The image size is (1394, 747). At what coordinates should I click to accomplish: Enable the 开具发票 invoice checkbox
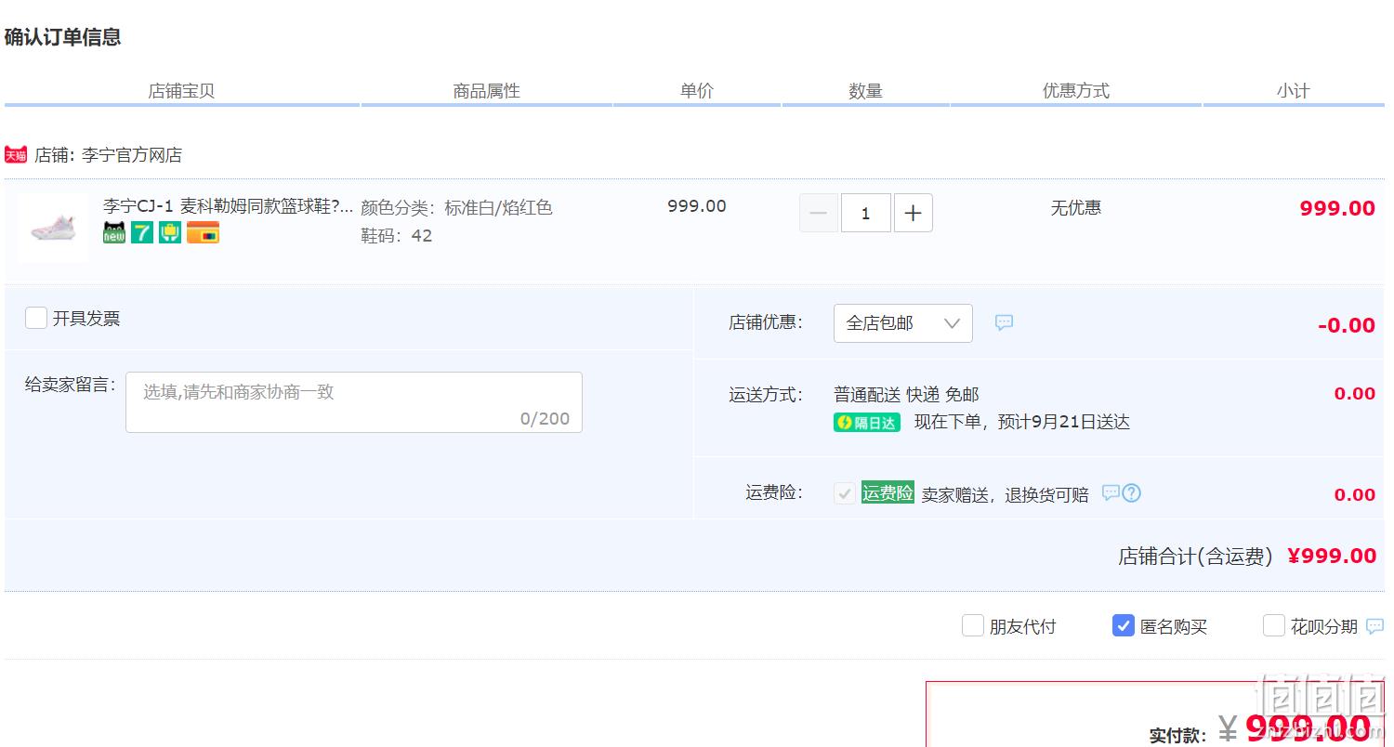[36, 318]
